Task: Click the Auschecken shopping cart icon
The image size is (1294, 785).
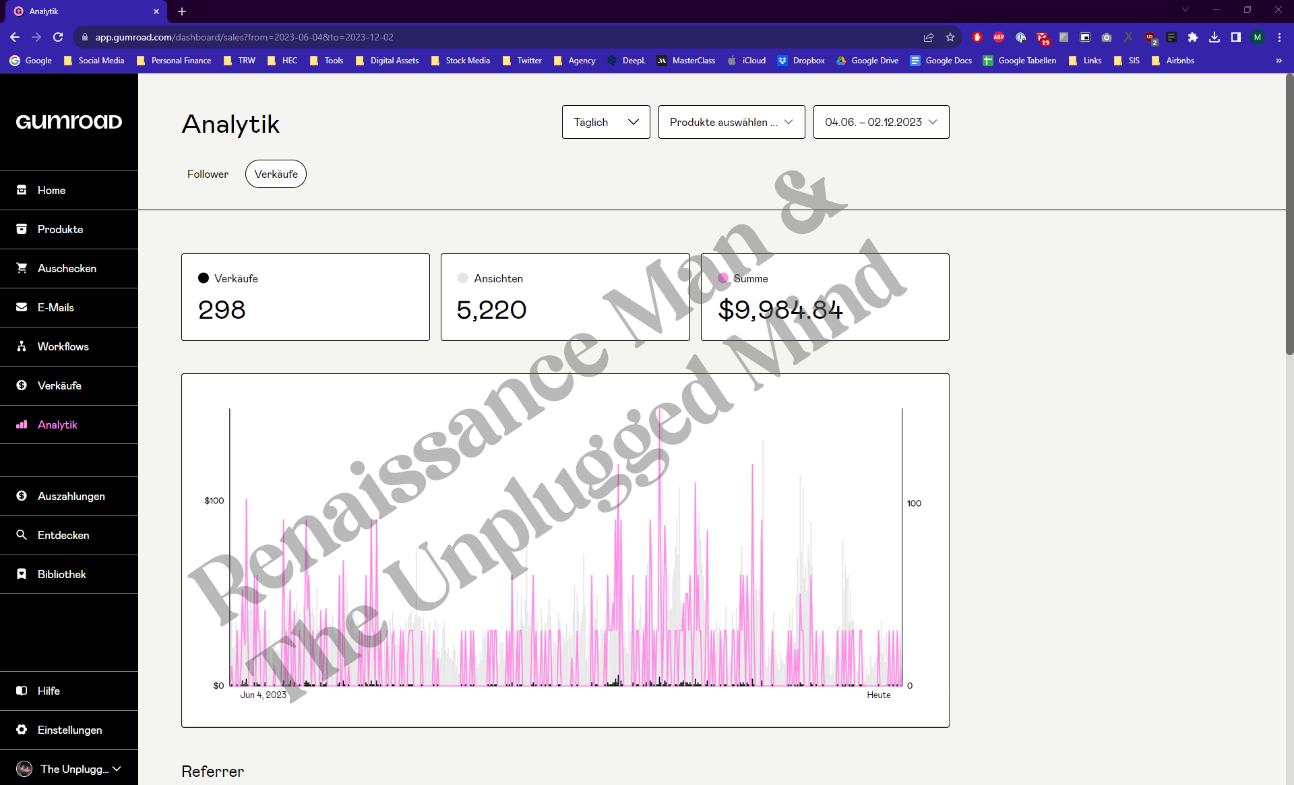Action: pos(22,268)
